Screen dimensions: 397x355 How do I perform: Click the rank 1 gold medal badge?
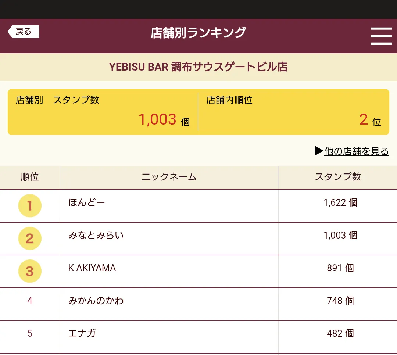click(x=30, y=205)
